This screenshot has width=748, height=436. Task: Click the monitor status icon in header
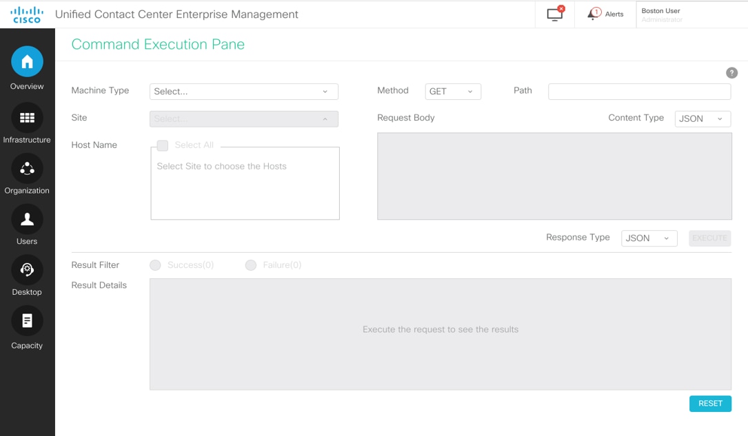tap(555, 14)
